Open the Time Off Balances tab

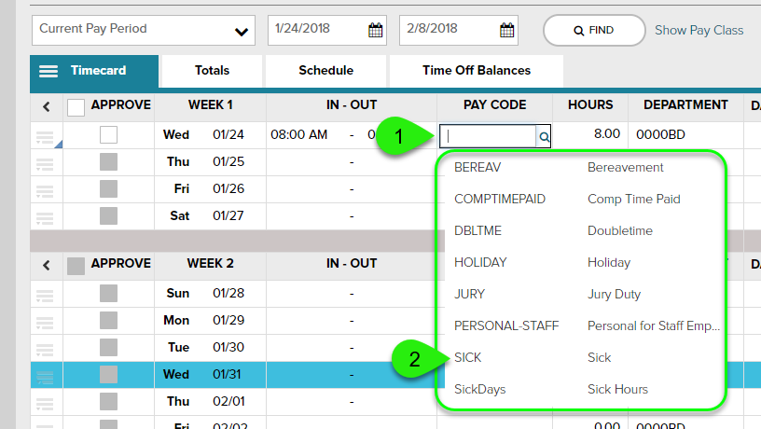(476, 70)
